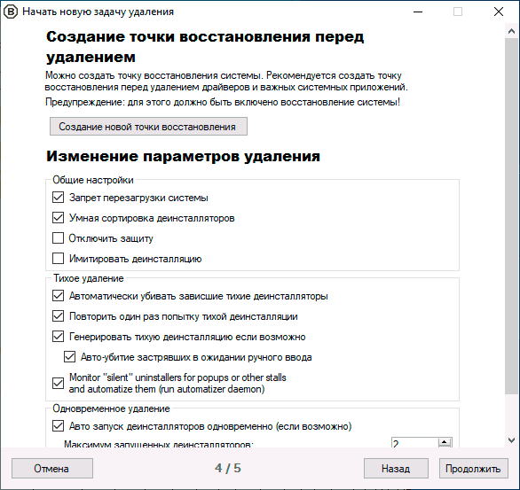Click the "4 / 5" step indicator
The height and width of the screenshot is (490, 520).
coord(228,468)
